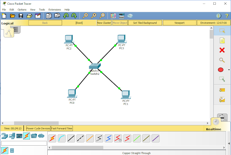The image size is (231, 155).
Task: Undo the last action
Action: pyautogui.click(x=66, y=16)
